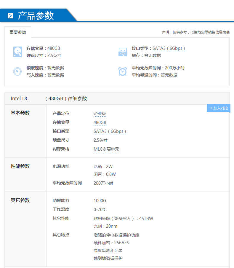
Task: Click the 读取速度：暂无数据 line
Action: [45, 68]
